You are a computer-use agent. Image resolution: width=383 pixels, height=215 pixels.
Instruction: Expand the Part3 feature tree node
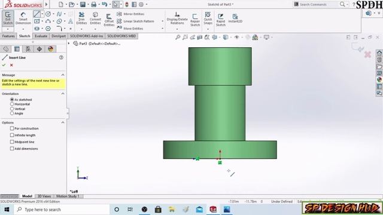pos(69,44)
